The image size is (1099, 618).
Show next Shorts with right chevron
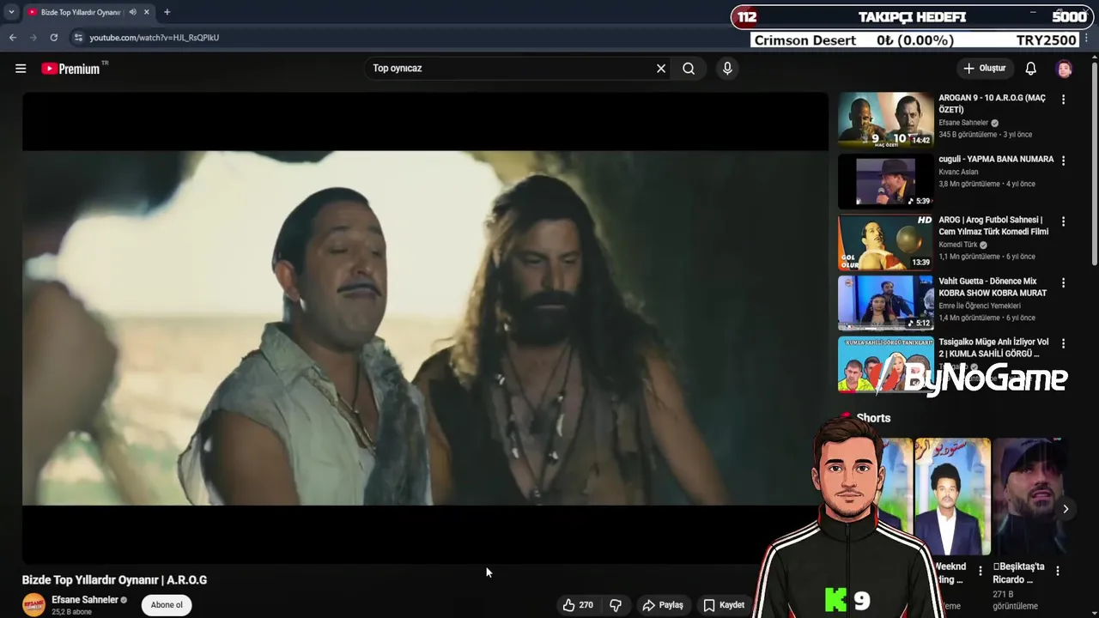1066,509
